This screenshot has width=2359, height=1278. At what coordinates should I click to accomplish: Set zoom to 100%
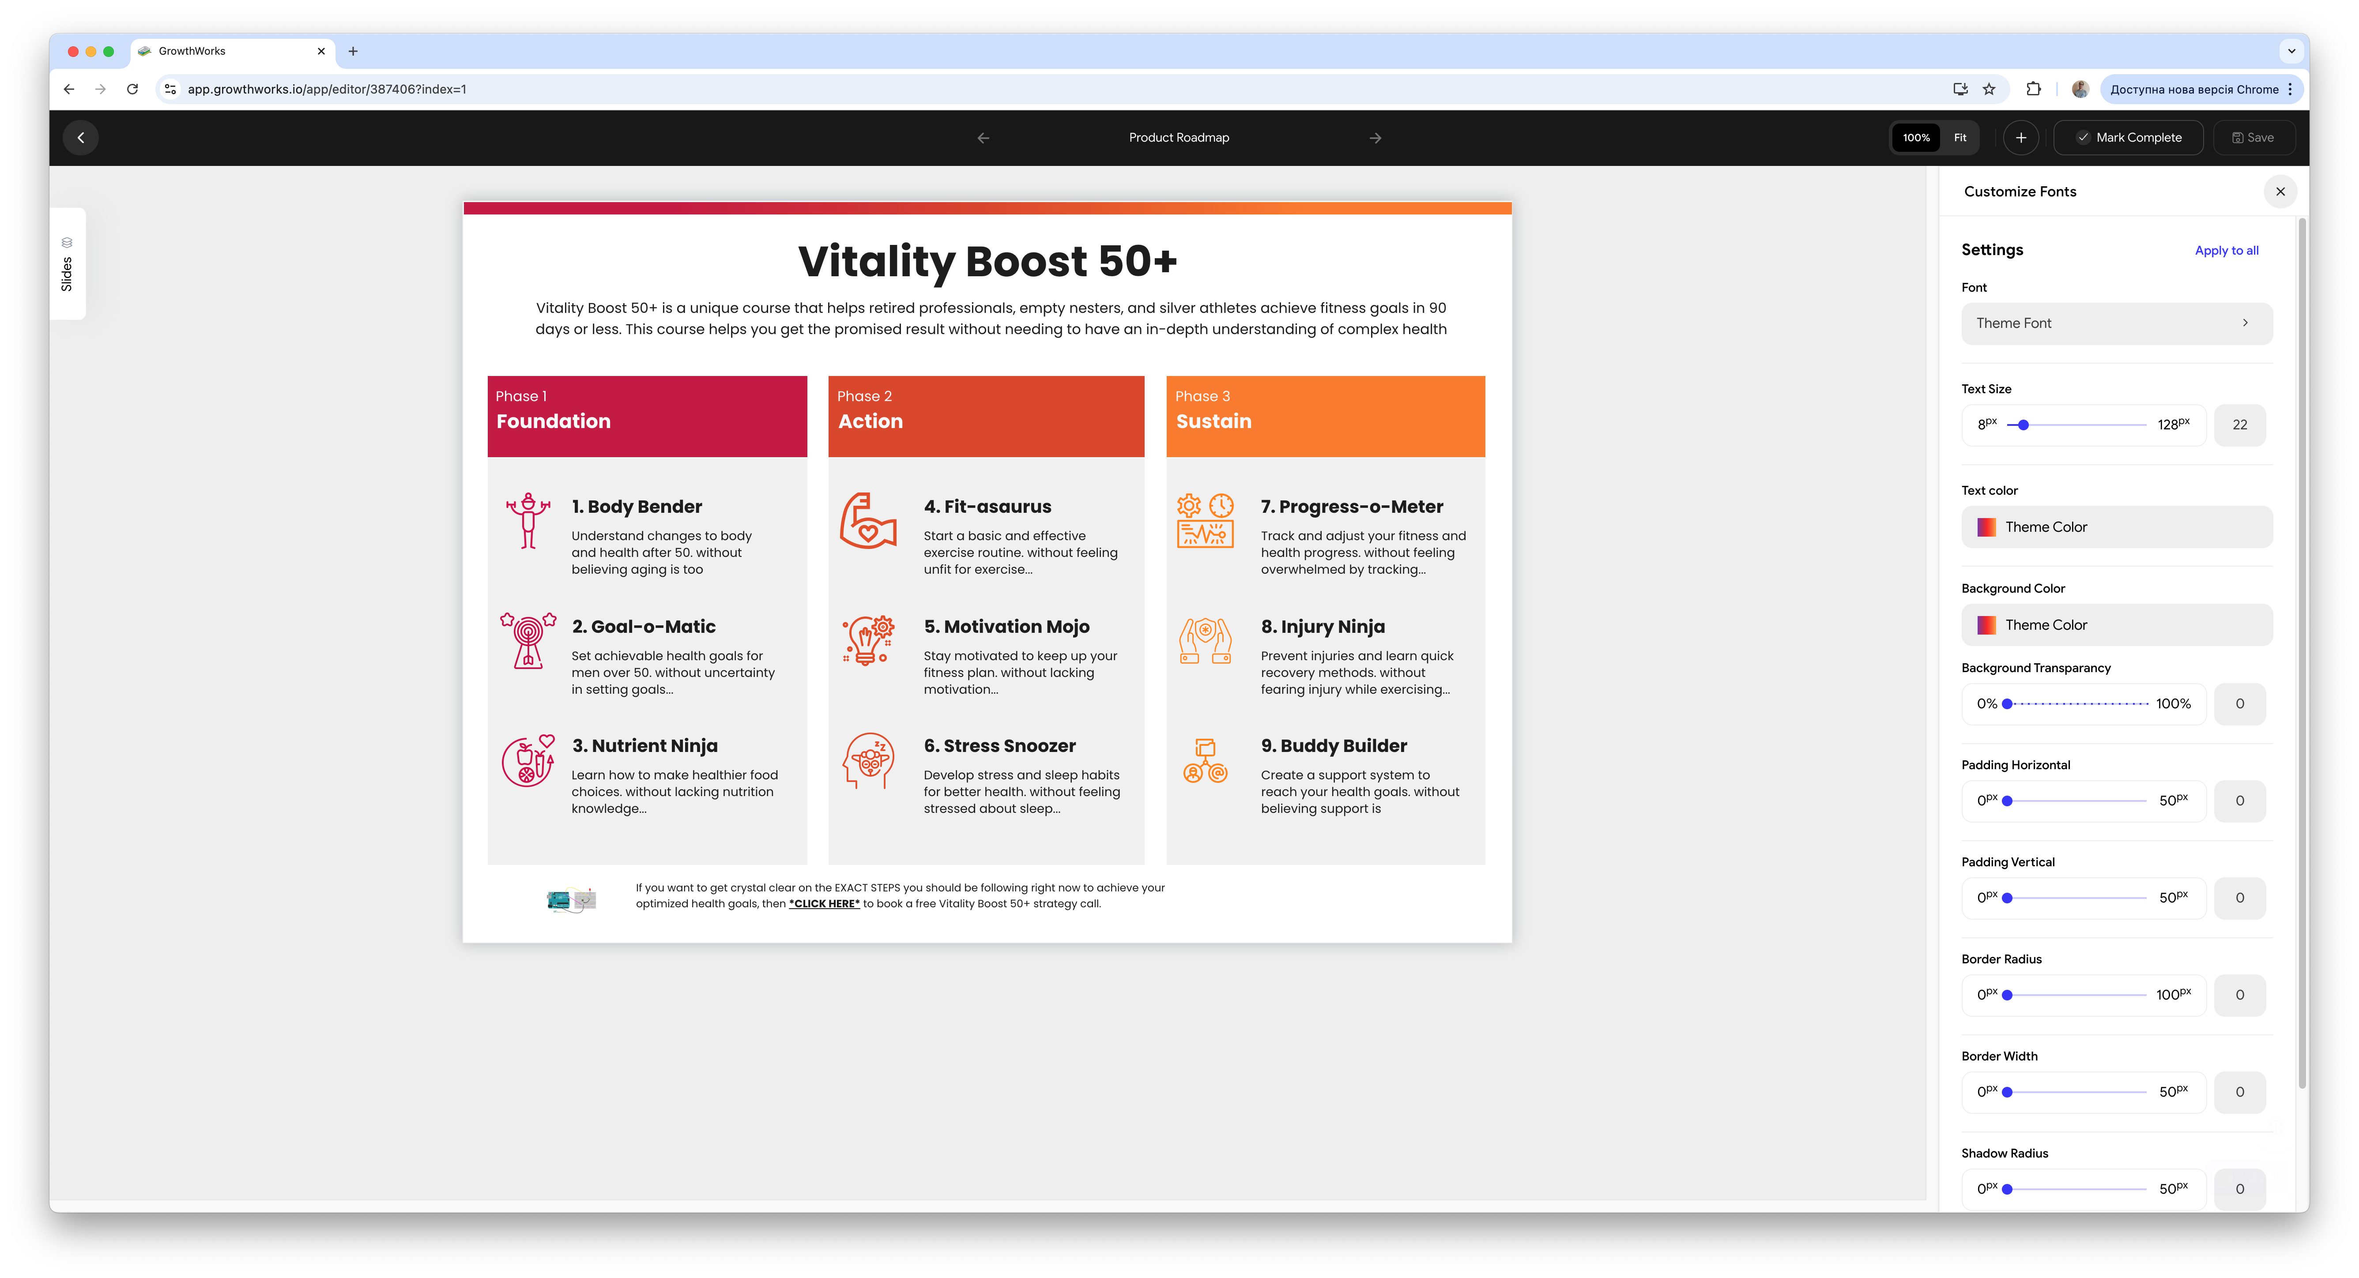[x=1916, y=137]
